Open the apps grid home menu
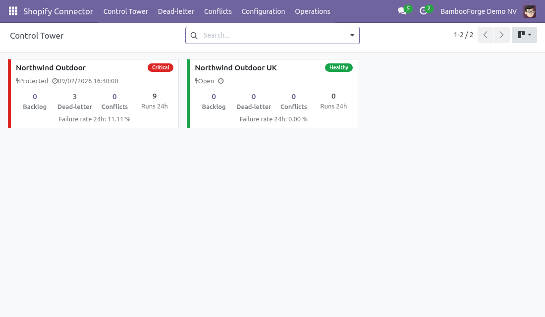Viewport: 545px width, 317px height. [13, 11]
